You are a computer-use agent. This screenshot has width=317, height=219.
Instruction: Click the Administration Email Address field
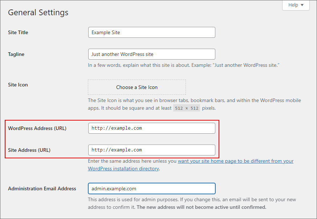point(152,188)
